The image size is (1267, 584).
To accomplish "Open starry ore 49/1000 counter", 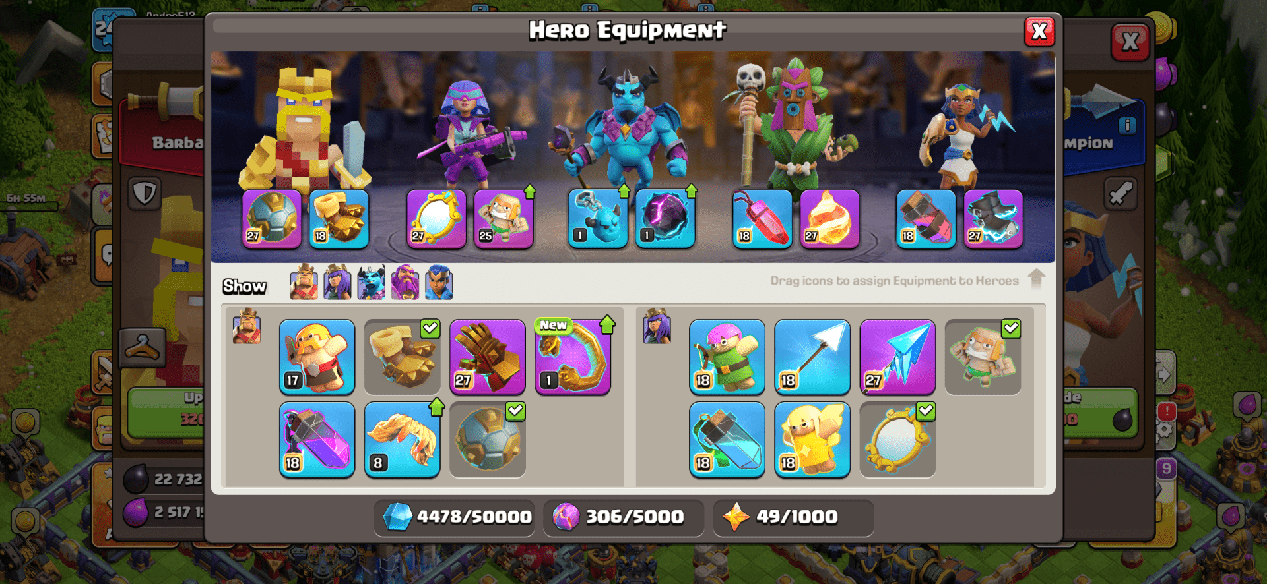I will (794, 517).
